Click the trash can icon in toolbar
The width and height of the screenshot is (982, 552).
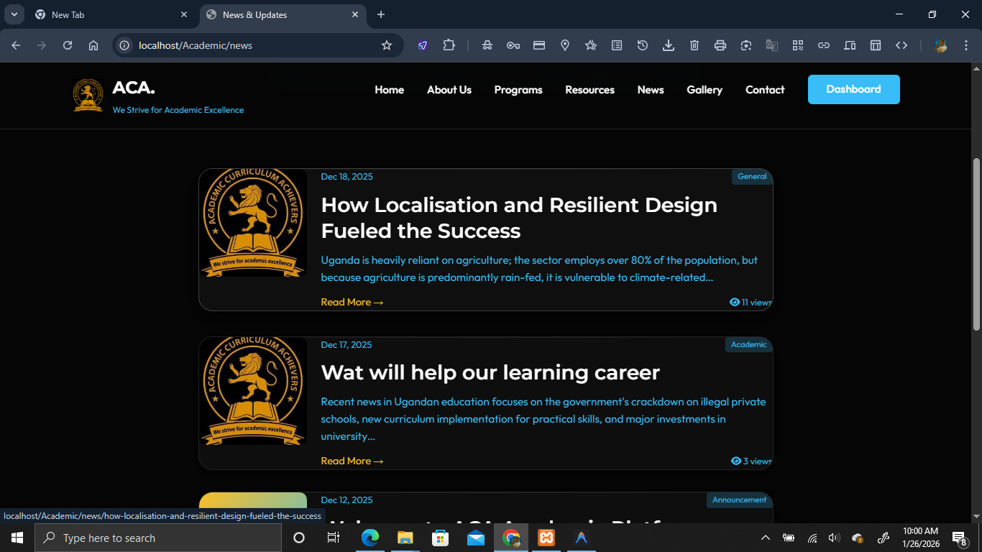(x=694, y=45)
